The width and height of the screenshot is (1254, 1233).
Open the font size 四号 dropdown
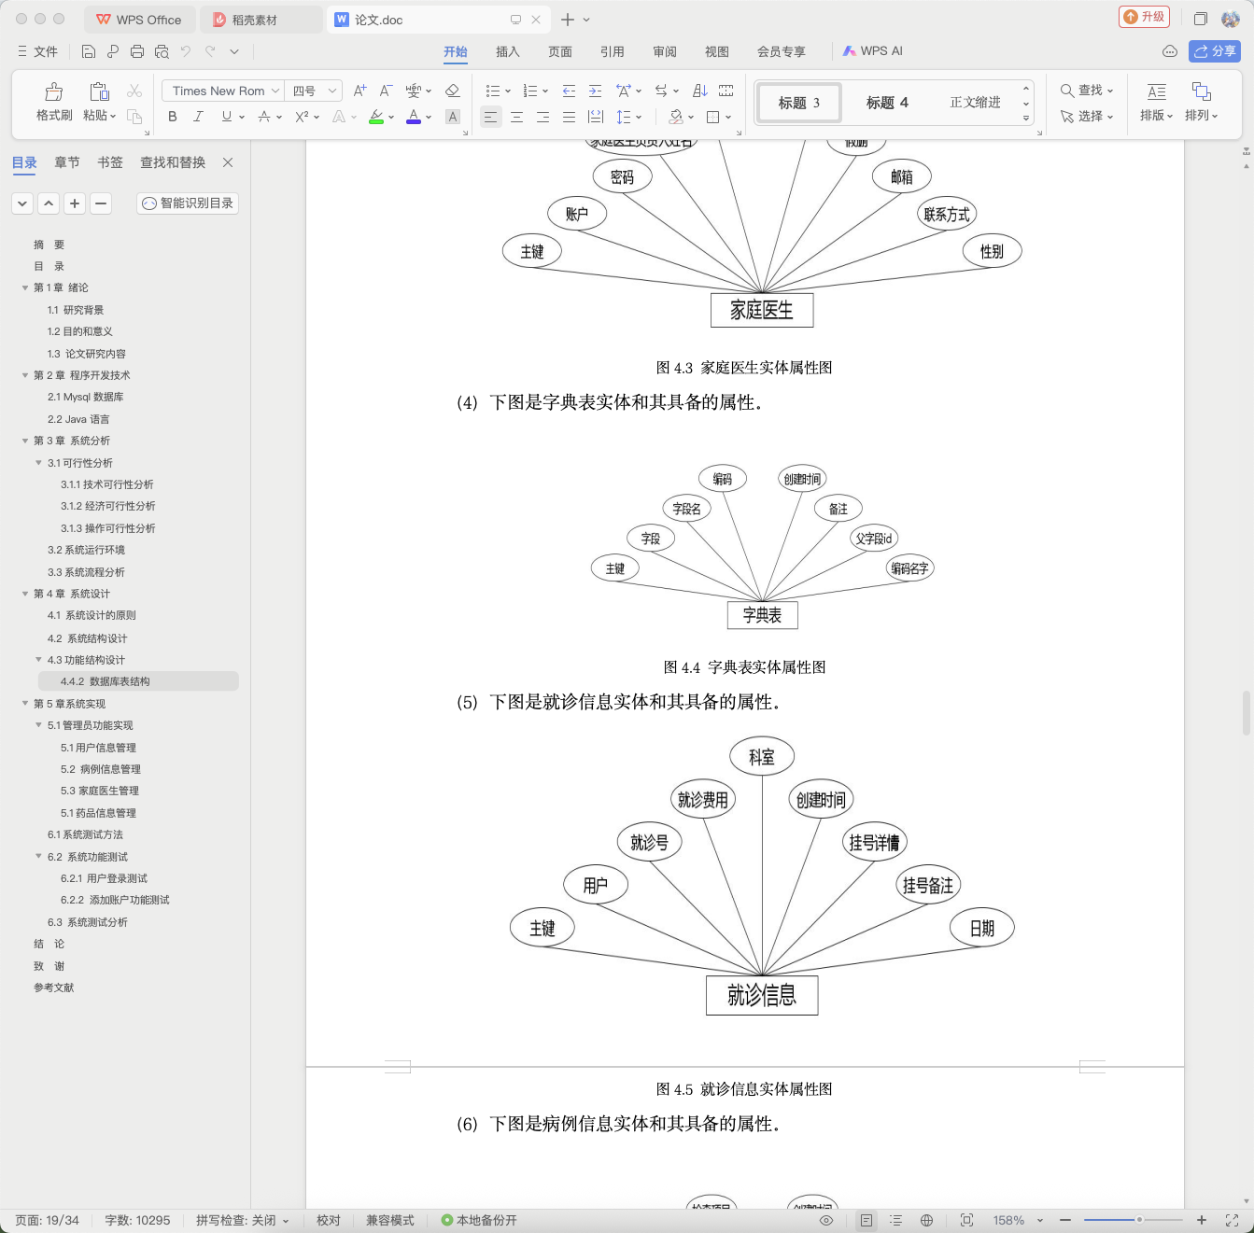[313, 91]
